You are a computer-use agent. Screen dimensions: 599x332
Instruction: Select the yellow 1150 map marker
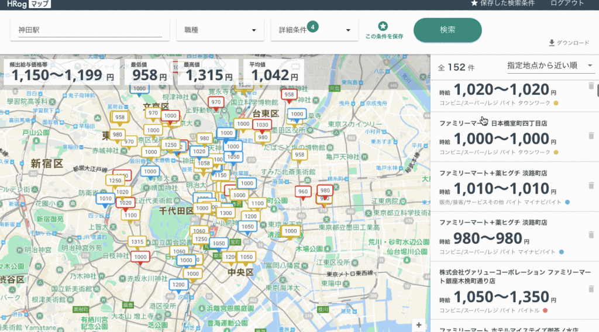(221, 175)
